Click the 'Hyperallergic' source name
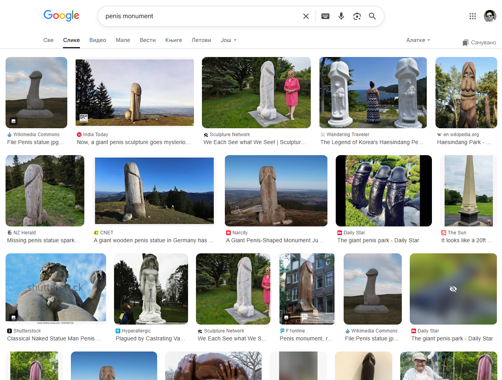This screenshot has width=502, height=380. coord(137,331)
